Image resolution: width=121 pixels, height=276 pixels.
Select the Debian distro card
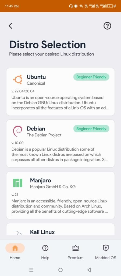(x=60, y=143)
